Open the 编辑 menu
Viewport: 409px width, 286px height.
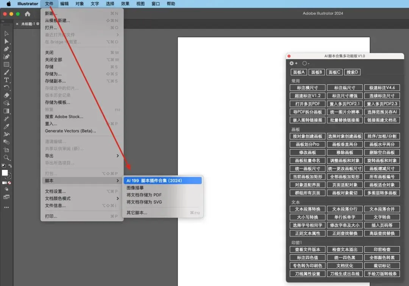click(64, 4)
